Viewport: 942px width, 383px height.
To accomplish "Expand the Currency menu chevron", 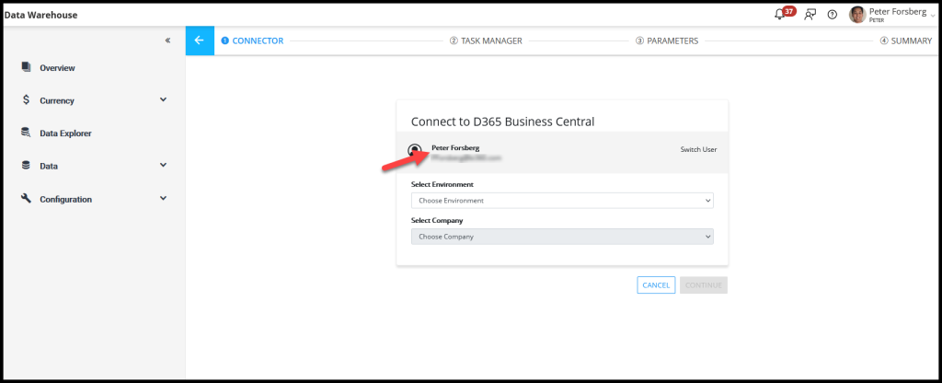I will pos(163,99).
